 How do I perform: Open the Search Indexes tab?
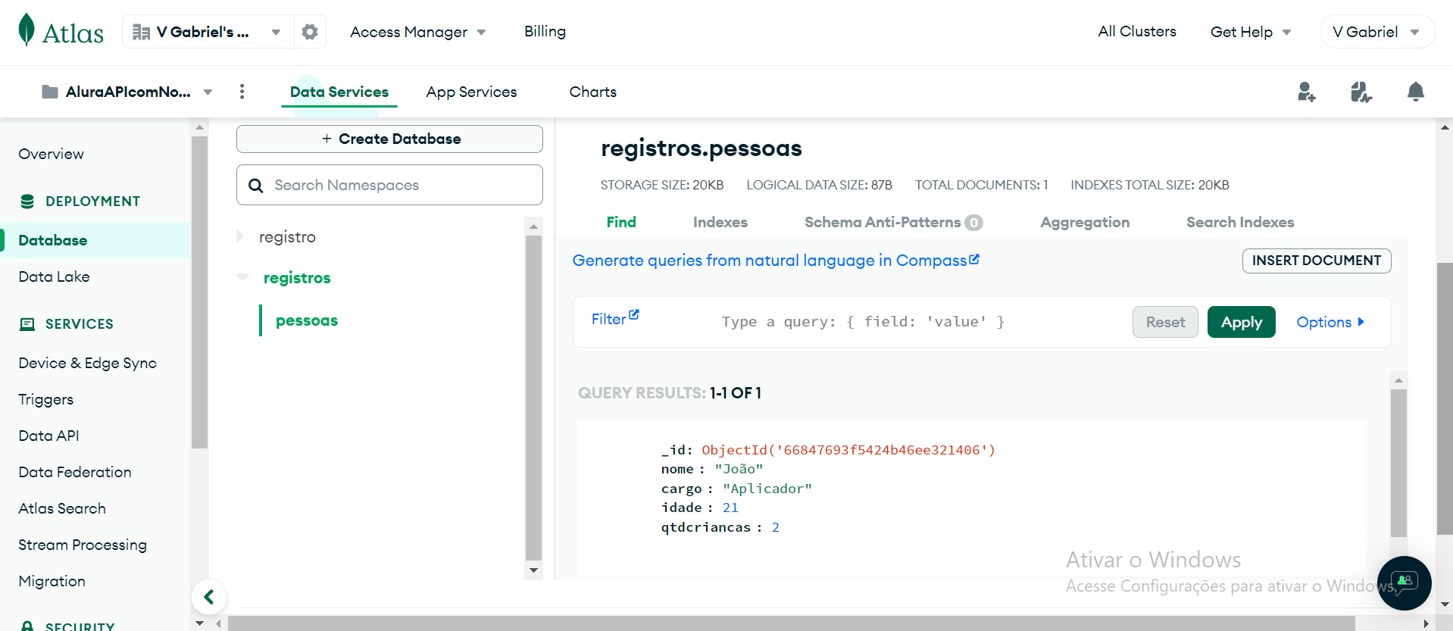click(x=1239, y=222)
